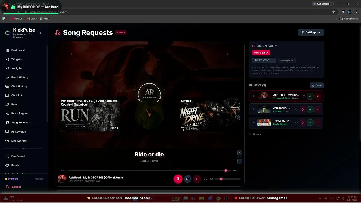
Task: Open the Night Drive Singles playlist thumbnail
Action: pos(209,115)
